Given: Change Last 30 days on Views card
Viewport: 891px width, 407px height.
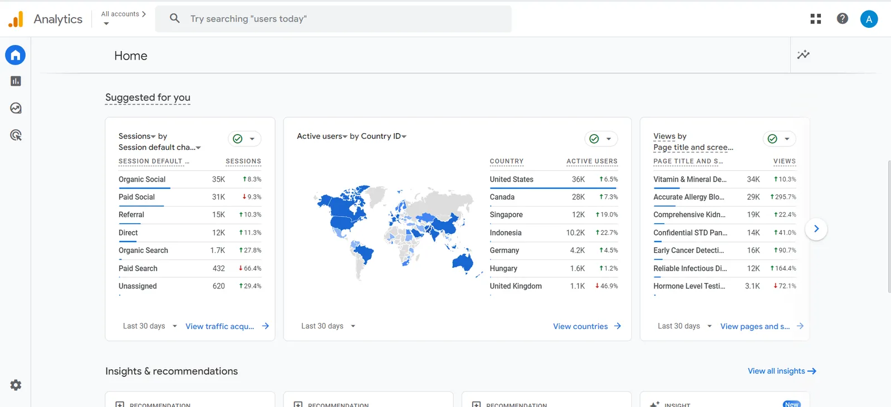Looking at the screenshot, I should 684,326.
